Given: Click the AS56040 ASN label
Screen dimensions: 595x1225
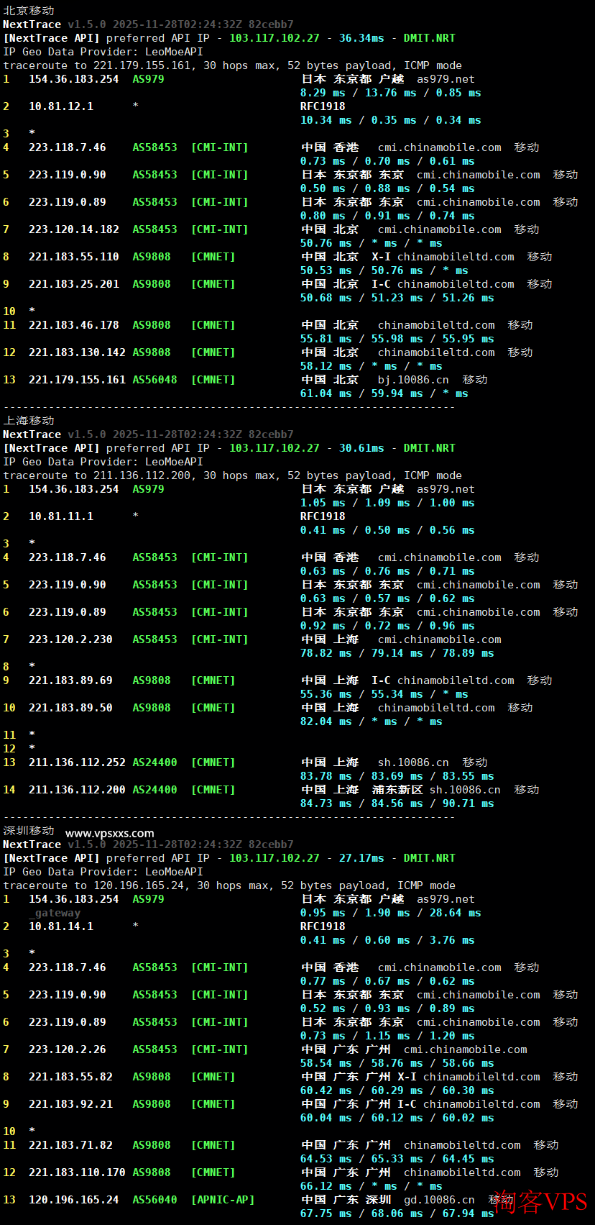Looking at the screenshot, I should click(x=154, y=1200).
